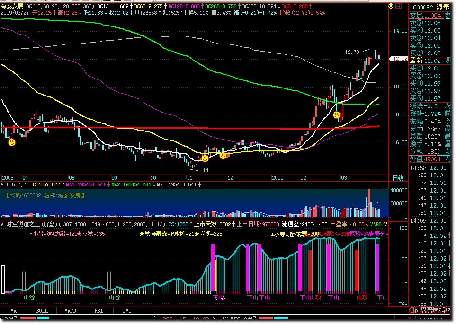456x324 pixels.
Task: Click the 600082 stock code in the quote panel
Action: pos(423,8)
